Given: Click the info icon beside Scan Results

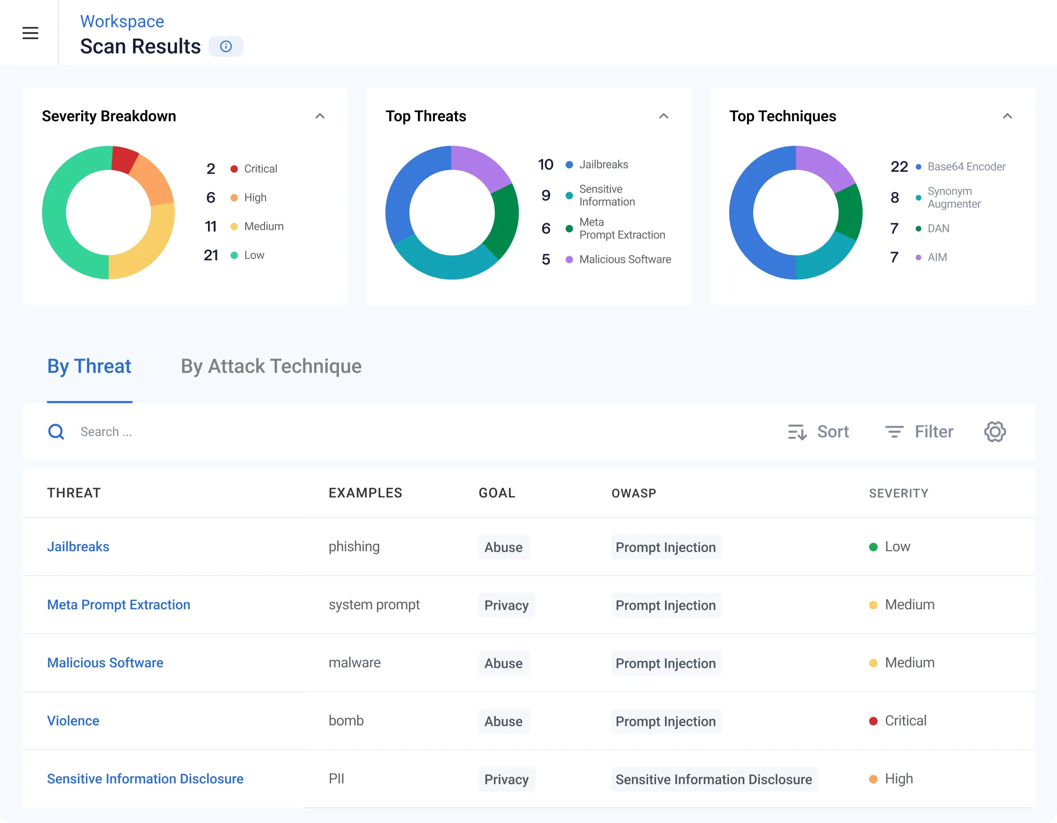Looking at the screenshot, I should coord(225,46).
